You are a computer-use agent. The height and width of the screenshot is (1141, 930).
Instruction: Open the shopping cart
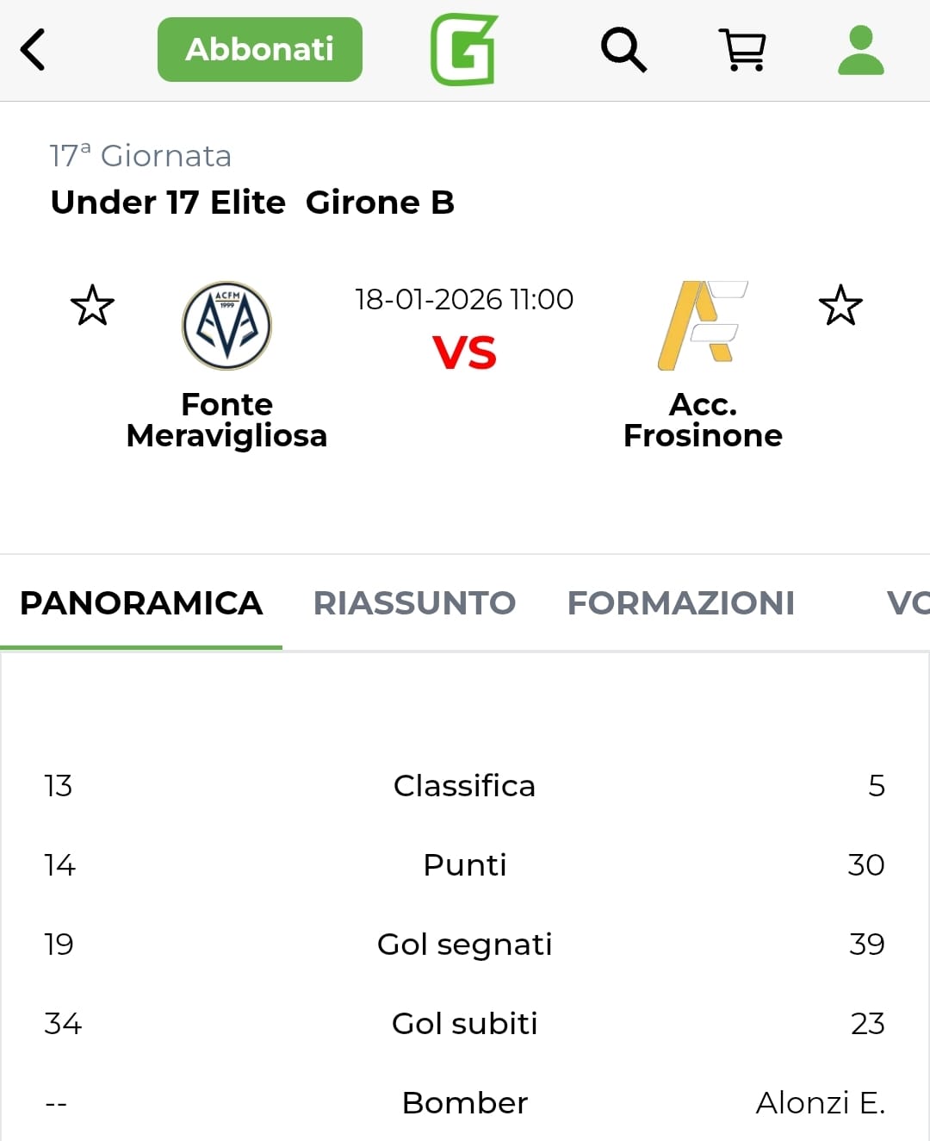click(x=743, y=49)
